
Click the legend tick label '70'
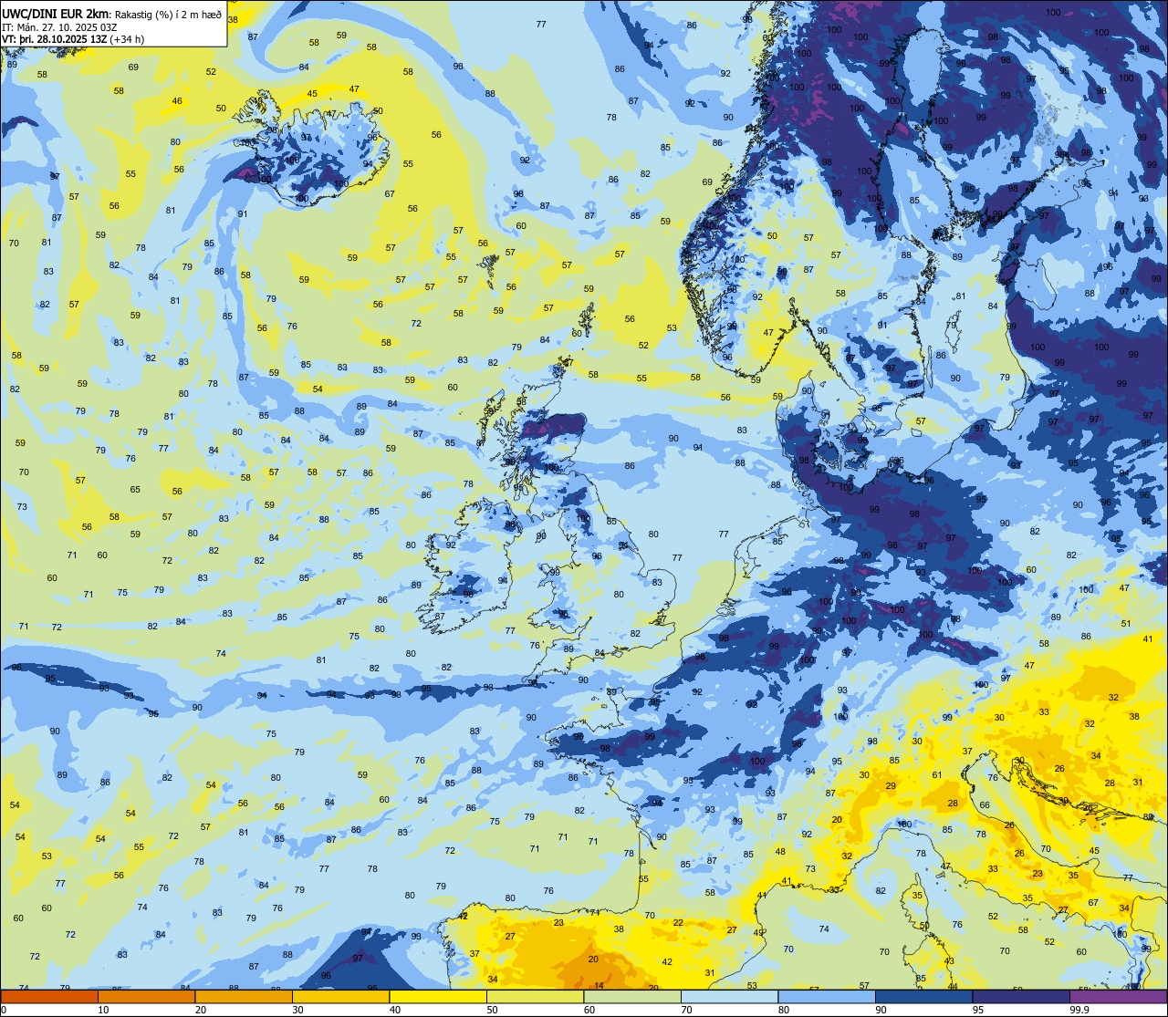[x=686, y=1010]
